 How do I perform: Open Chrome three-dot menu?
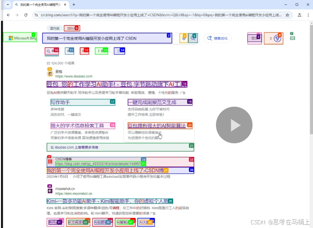pos(308,15)
